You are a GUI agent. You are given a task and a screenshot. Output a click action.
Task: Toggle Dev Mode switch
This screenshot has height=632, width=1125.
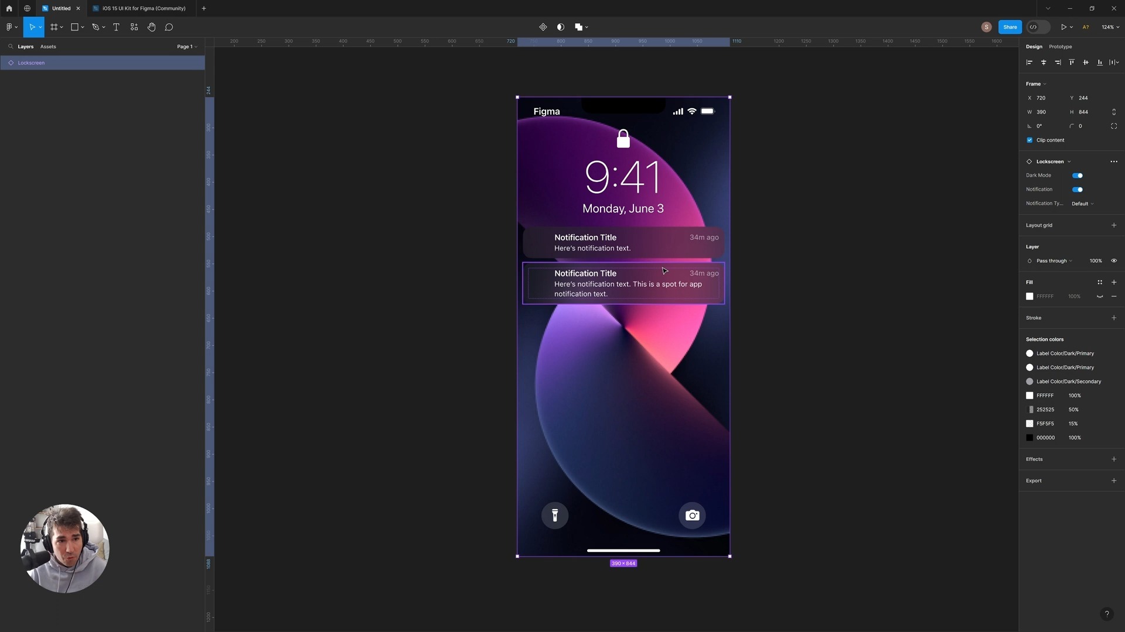pyautogui.click(x=1038, y=27)
